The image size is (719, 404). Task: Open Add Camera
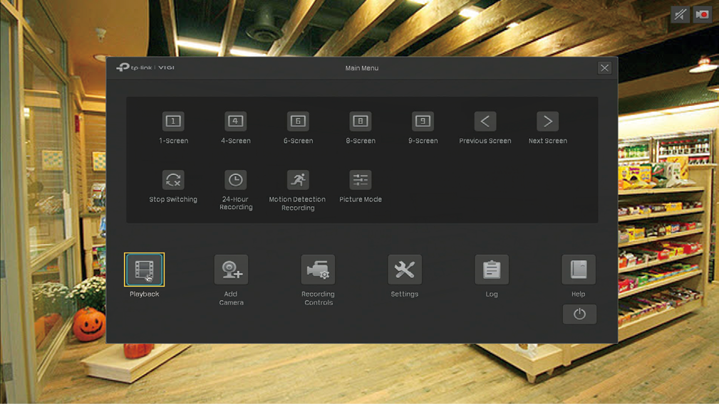(x=231, y=270)
